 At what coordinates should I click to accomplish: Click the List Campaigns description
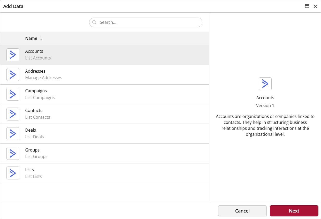tap(40, 97)
